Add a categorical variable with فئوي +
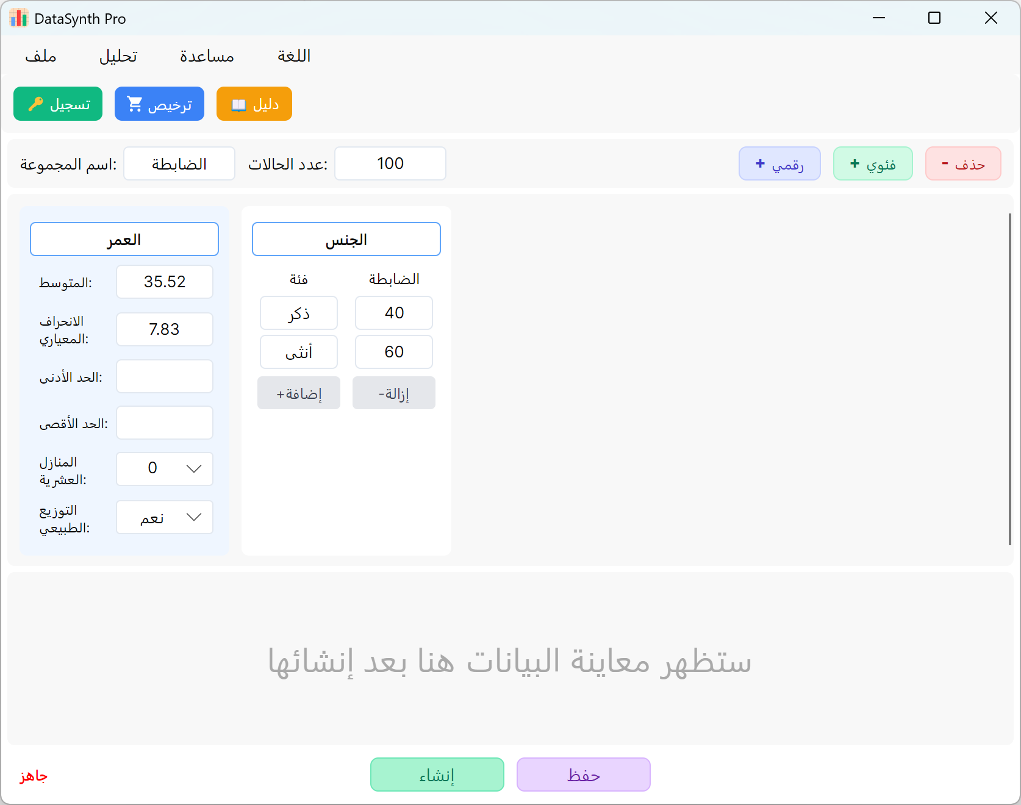This screenshot has width=1021, height=805. tap(873, 163)
